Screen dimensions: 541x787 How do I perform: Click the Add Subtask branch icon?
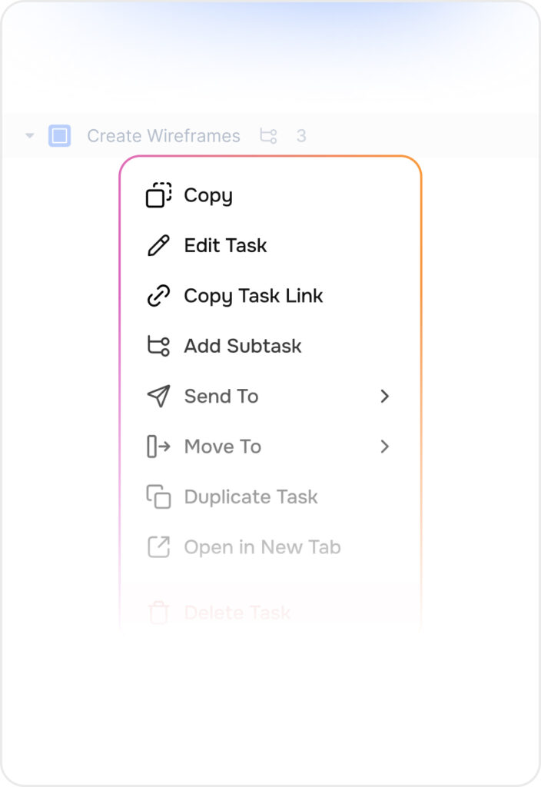[x=158, y=346]
